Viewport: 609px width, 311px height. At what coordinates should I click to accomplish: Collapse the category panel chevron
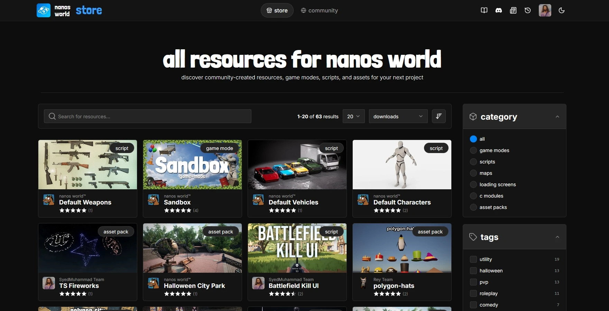(x=557, y=117)
